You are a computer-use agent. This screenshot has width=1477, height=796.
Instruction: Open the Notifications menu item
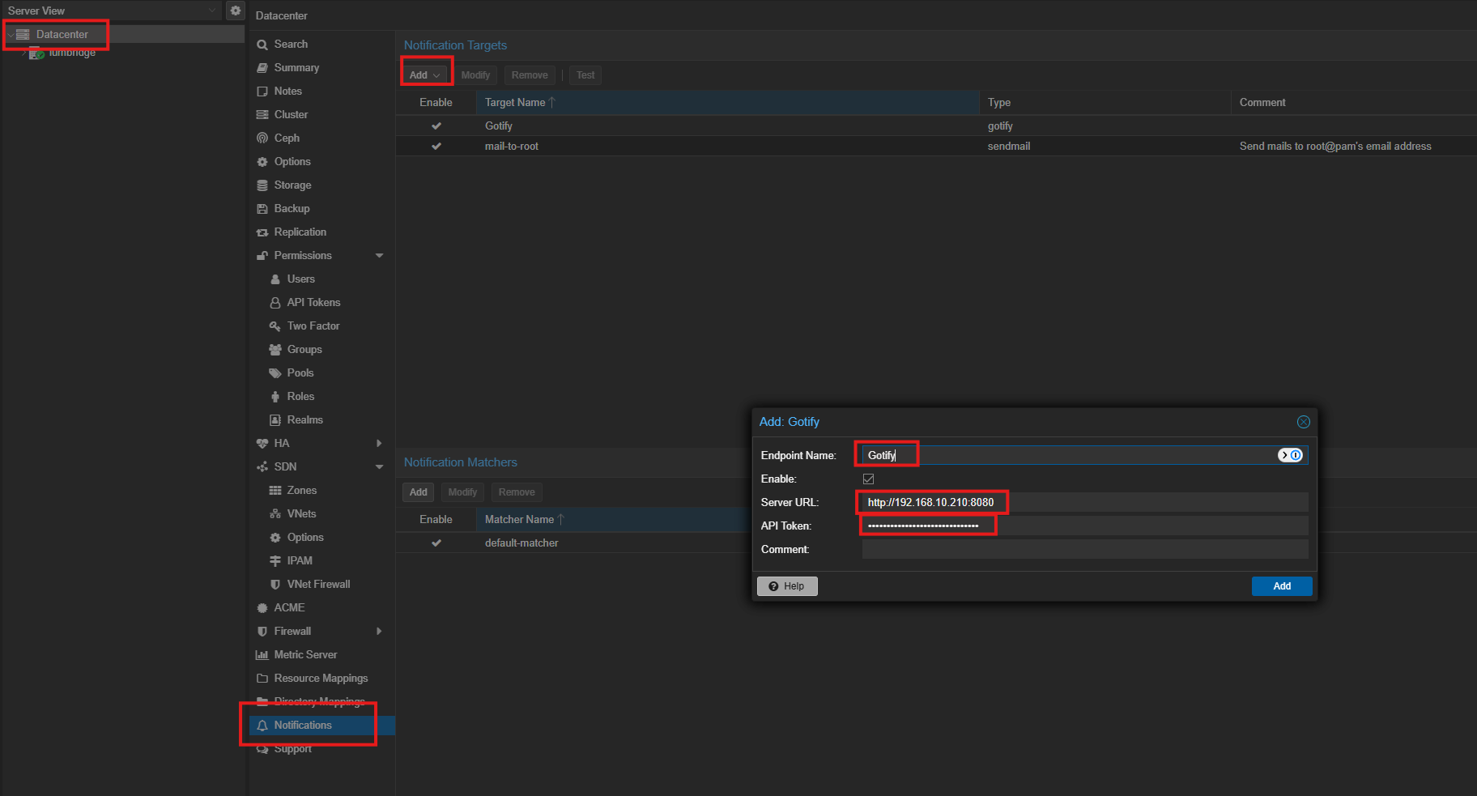pyautogui.click(x=303, y=726)
